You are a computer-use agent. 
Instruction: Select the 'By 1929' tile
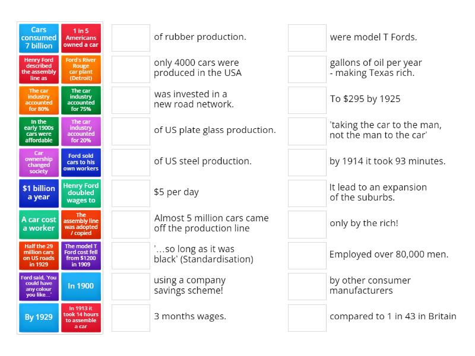coord(39,317)
